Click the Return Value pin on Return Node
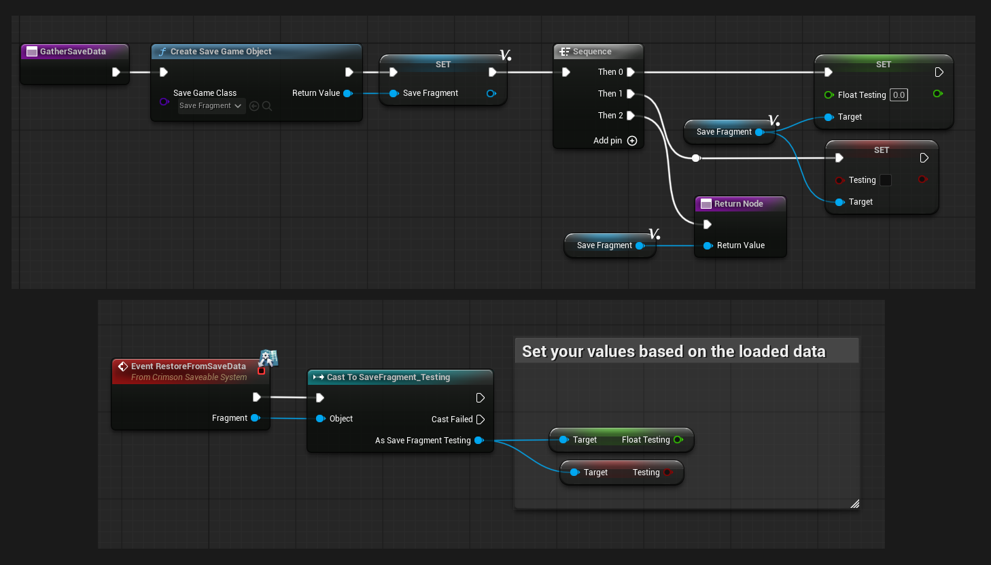 click(708, 245)
